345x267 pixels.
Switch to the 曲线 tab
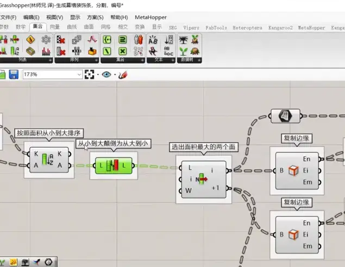(x=72, y=27)
